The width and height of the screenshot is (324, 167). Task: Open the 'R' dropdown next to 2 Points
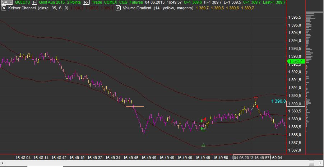(86, 2)
